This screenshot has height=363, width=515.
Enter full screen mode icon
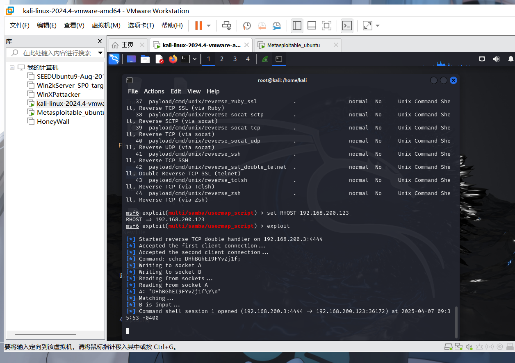pyautogui.click(x=326, y=26)
